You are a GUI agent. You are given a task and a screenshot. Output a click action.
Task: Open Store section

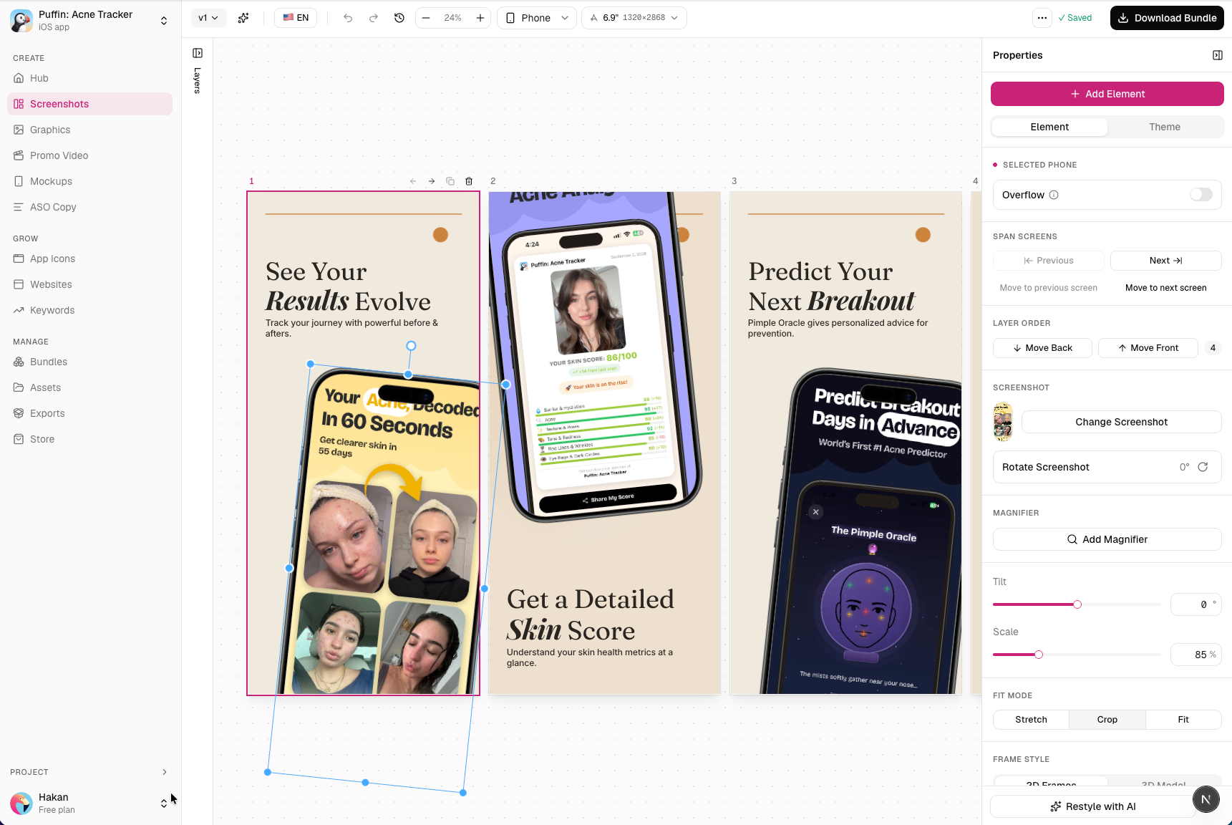coord(89,439)
